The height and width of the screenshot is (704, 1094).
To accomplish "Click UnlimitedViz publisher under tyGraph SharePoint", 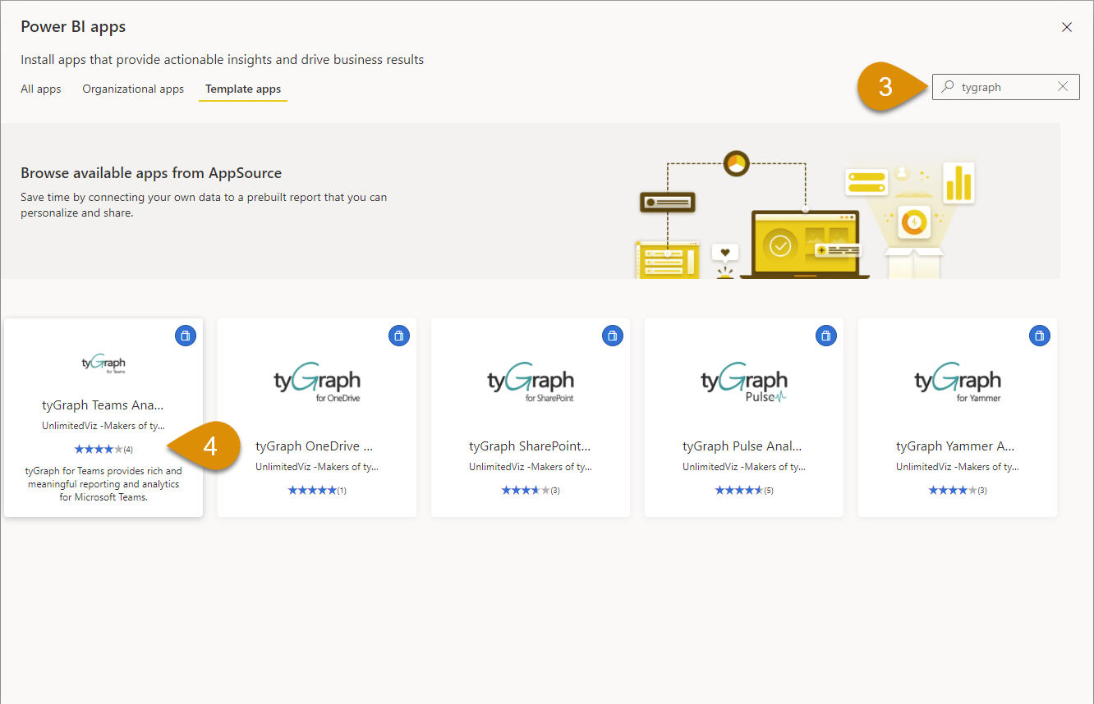I will point(530,466).
